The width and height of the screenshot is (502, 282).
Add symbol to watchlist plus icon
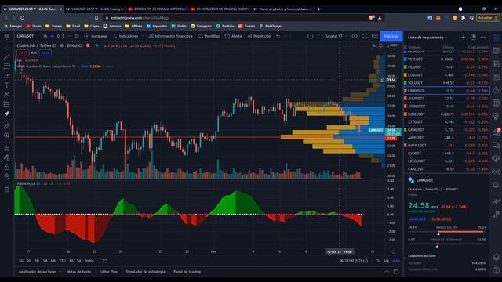[x=463, y=38]
